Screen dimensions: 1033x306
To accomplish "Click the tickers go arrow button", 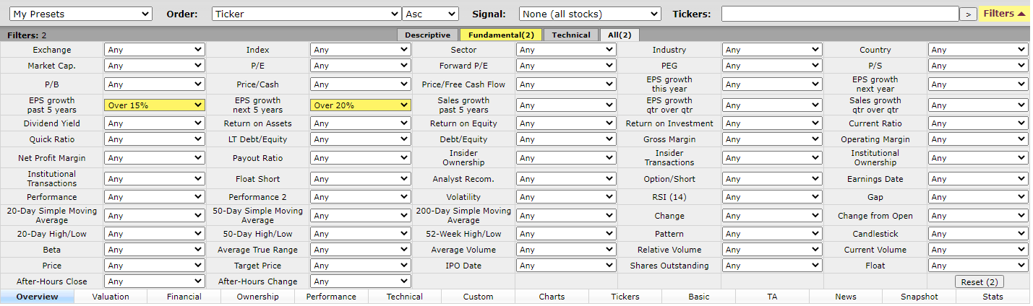I will coord(969,14).
